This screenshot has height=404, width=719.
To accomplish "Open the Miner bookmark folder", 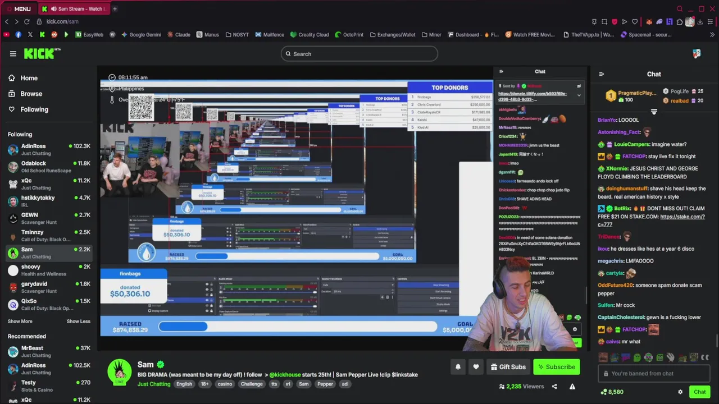I will click(431, 35).
